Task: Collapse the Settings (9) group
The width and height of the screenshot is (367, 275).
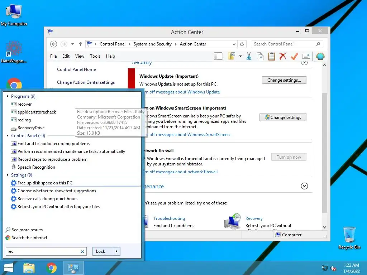Action: [x=8, y=175]
